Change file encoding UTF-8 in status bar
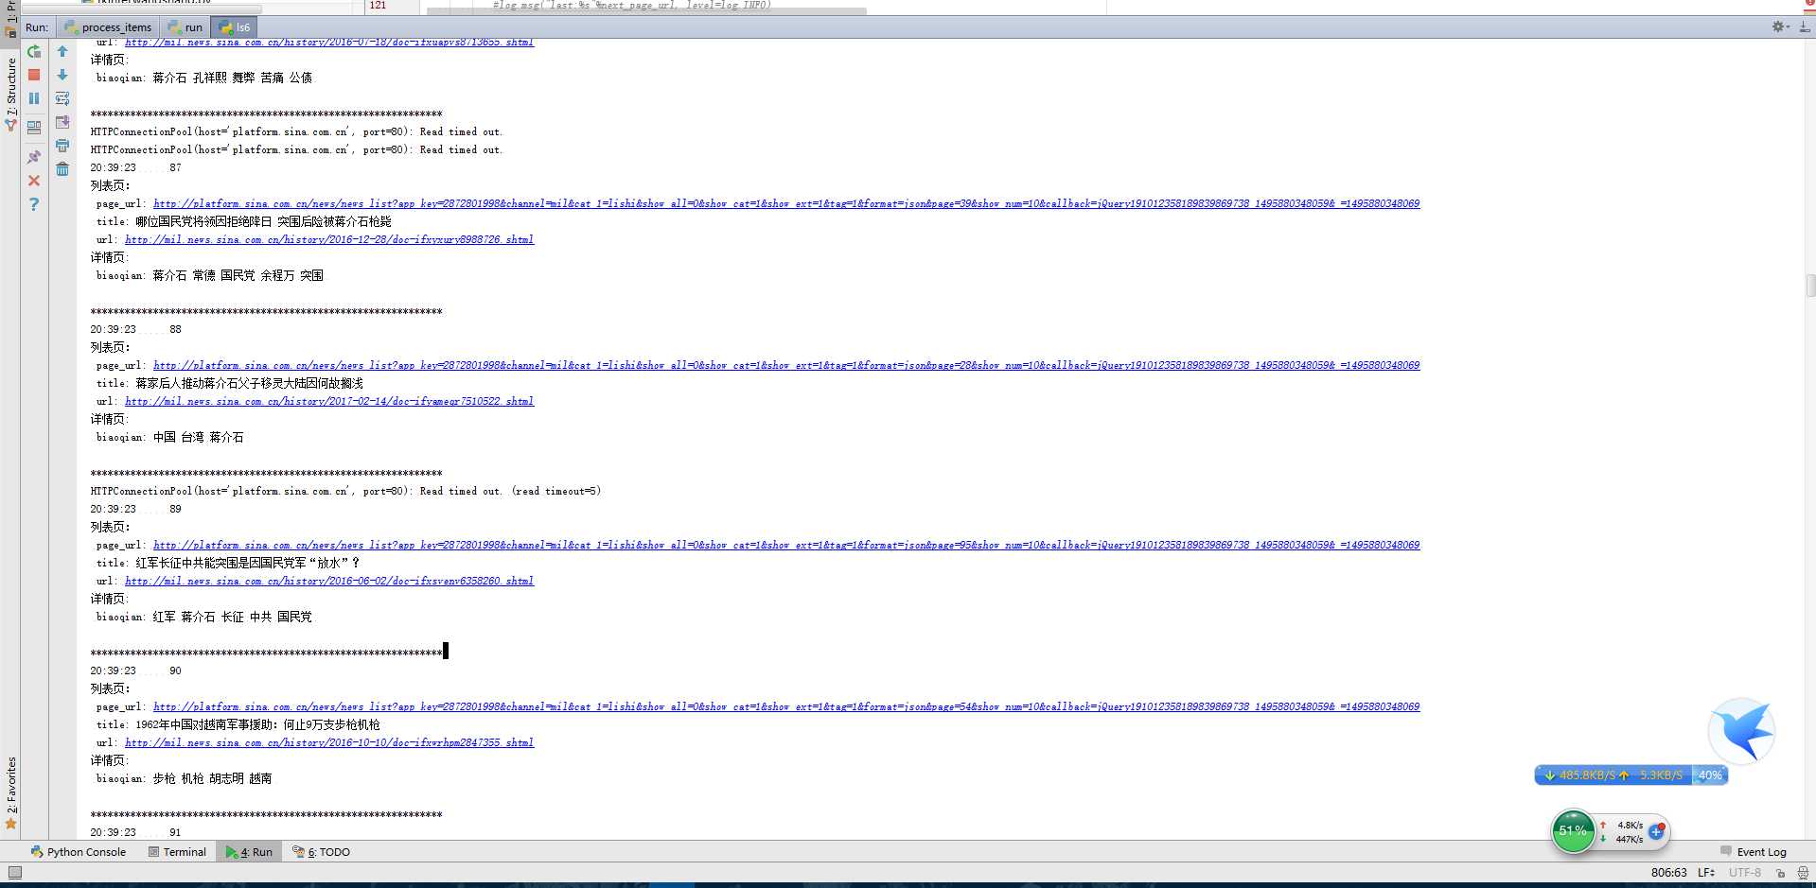 tap(1745, 873)
